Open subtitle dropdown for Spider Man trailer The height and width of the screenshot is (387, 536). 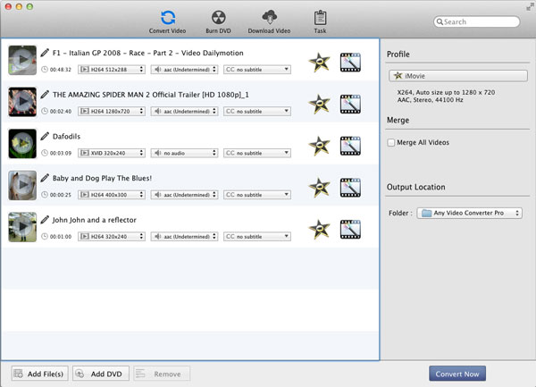click(257, 111)
